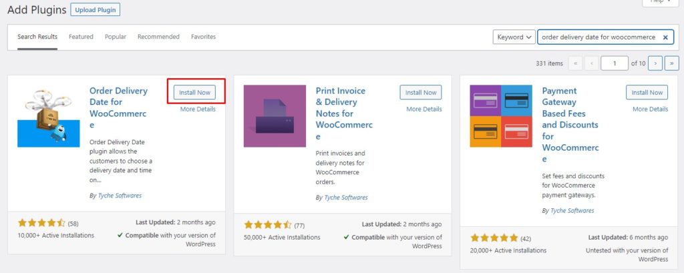Open Tyche Softwares link under Order Delivery Date
Screen dimensions: 684x273
click(x=120, y=196)
